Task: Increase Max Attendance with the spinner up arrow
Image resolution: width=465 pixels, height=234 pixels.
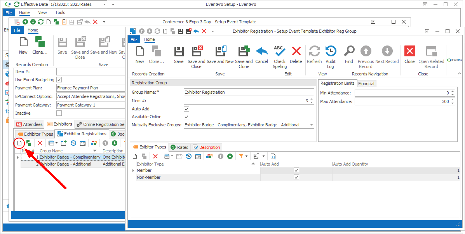Action: (x=453, y=100)
